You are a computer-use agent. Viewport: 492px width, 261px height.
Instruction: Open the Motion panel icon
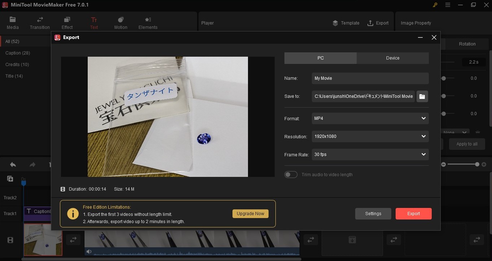[x=121, y=20]
